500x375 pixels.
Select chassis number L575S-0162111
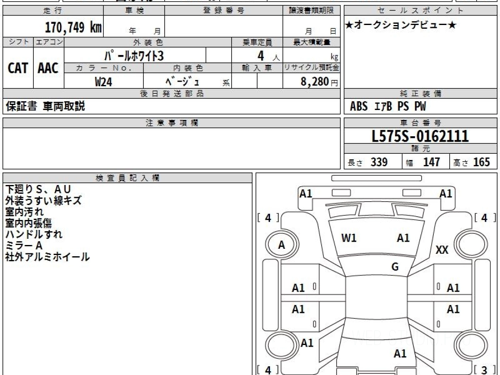point(420,136)
